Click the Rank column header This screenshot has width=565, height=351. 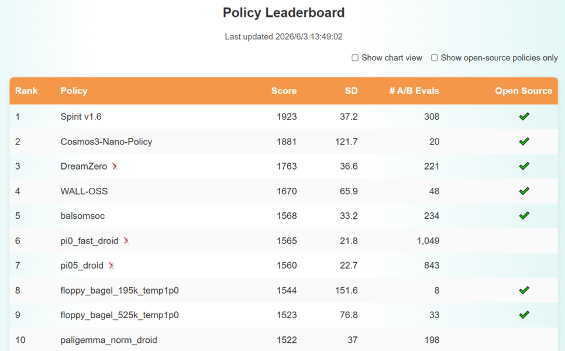pyautogui.click(x=26, y=91)
